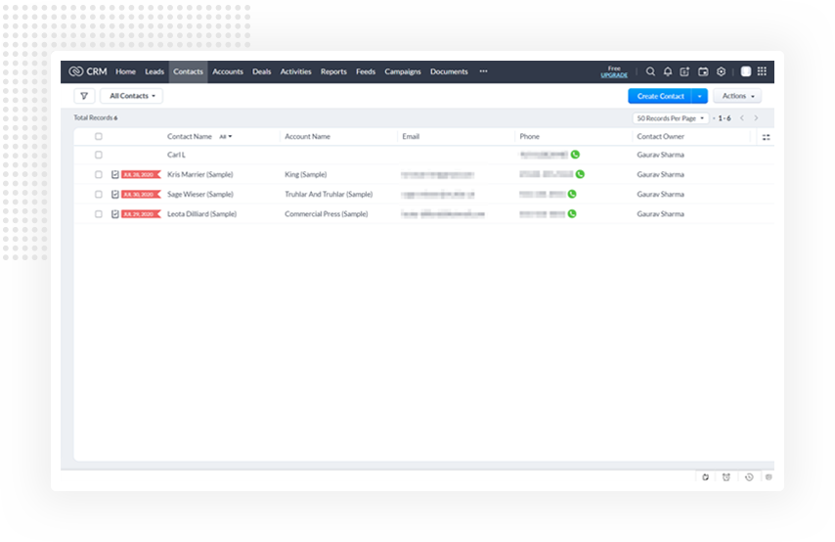
Task: Open contact Kris Marrier (Sample)
Action: [200, 174]
